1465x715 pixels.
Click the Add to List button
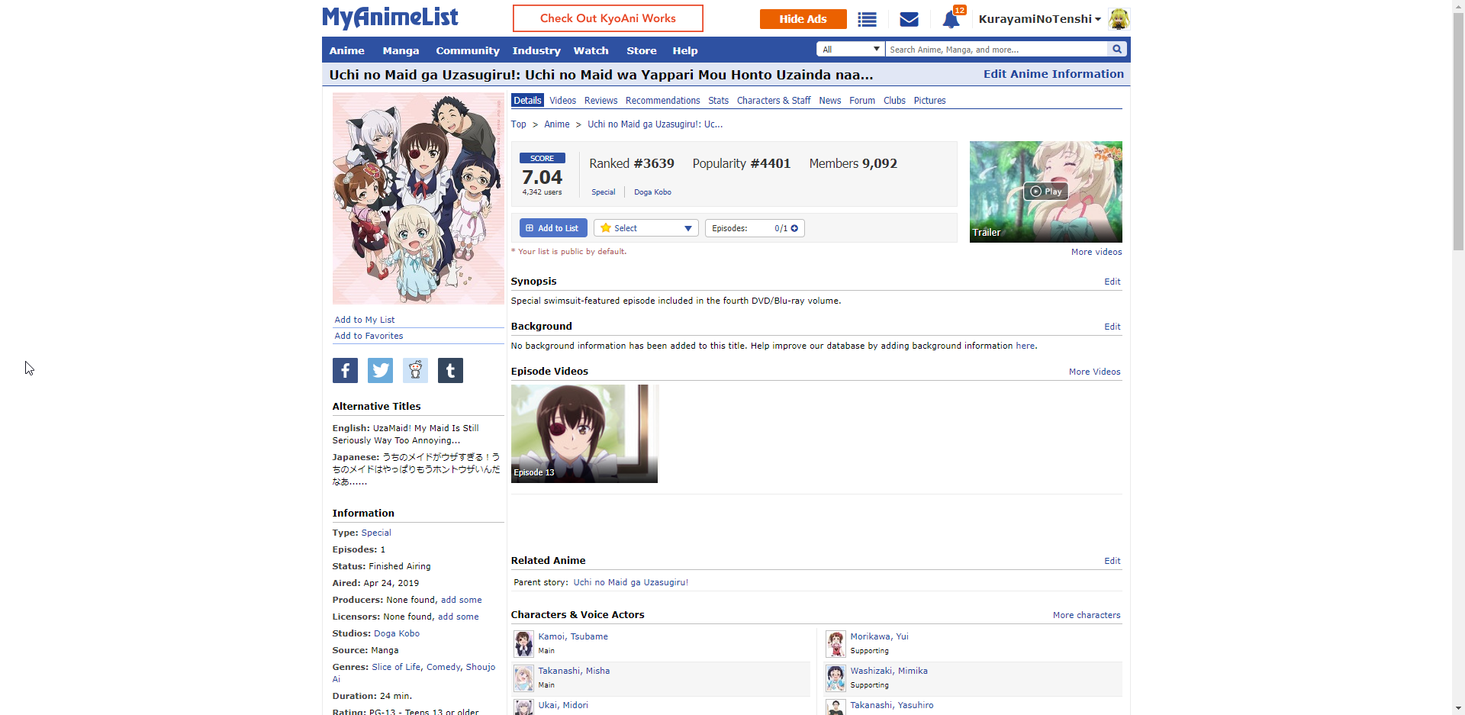click(x=552, y=228)
